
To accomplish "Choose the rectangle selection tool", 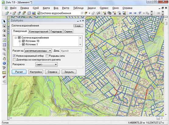I will coord(4,26).
